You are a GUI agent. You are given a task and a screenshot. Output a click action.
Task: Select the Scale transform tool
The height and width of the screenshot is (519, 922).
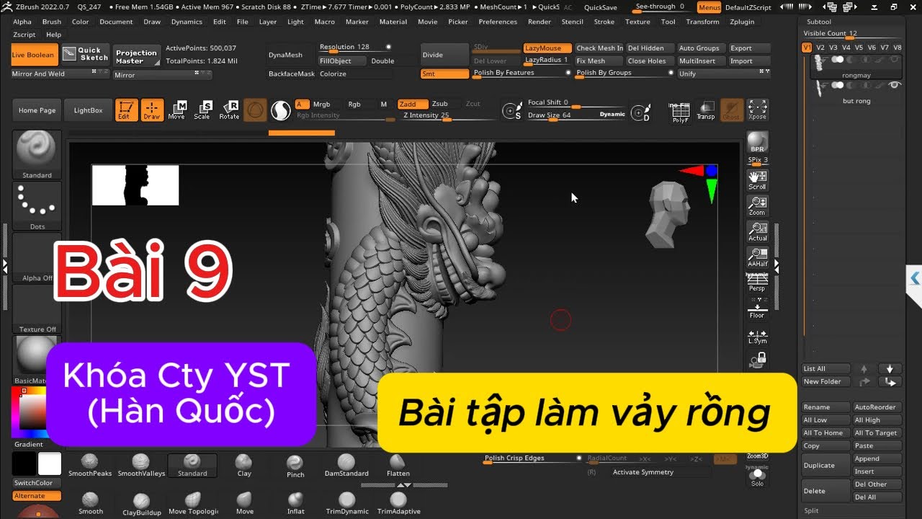point(202,110)
